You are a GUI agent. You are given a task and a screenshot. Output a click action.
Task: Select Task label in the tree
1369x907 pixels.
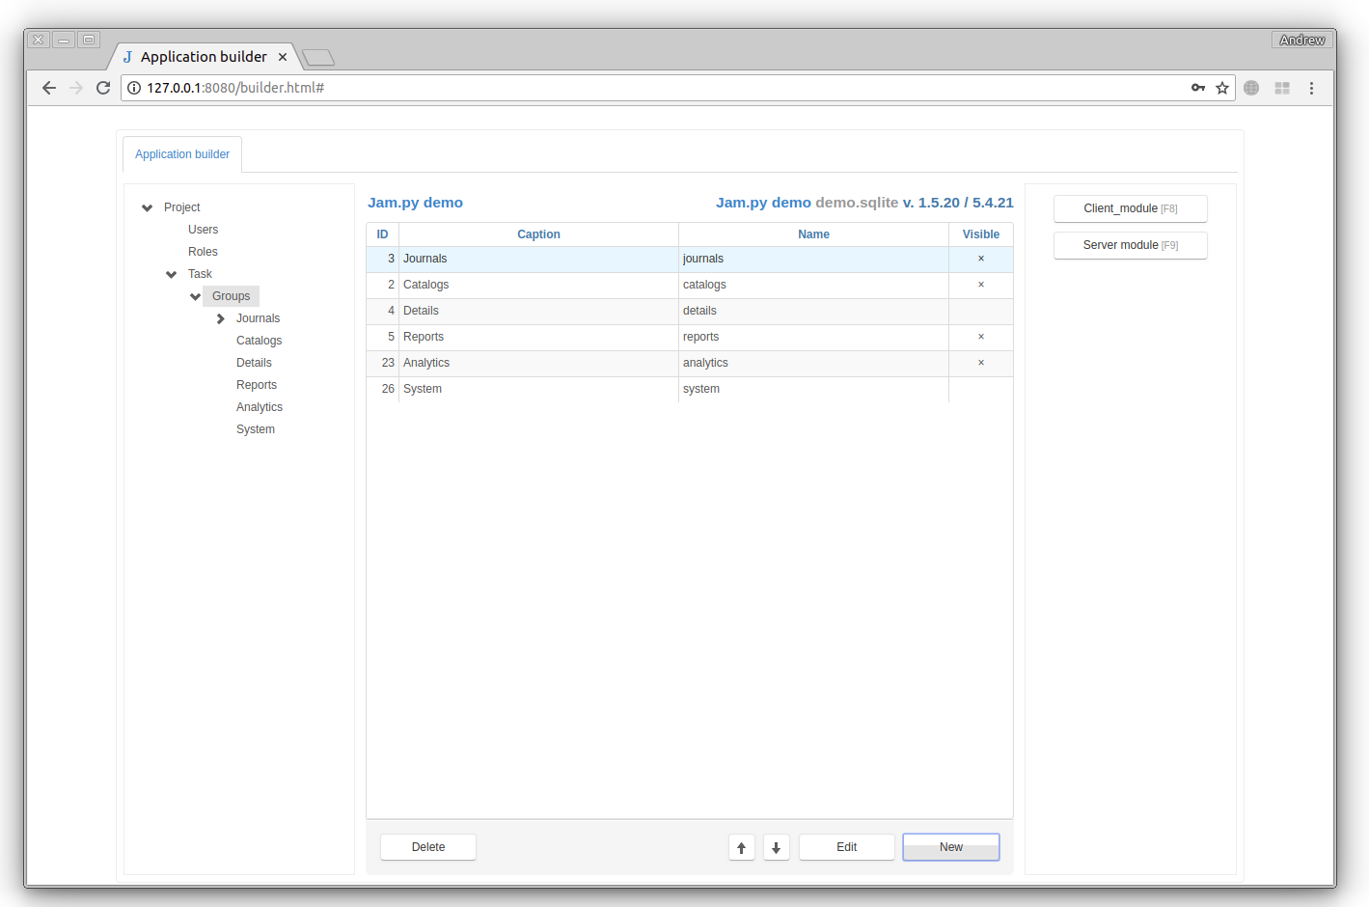pos(200,274)
